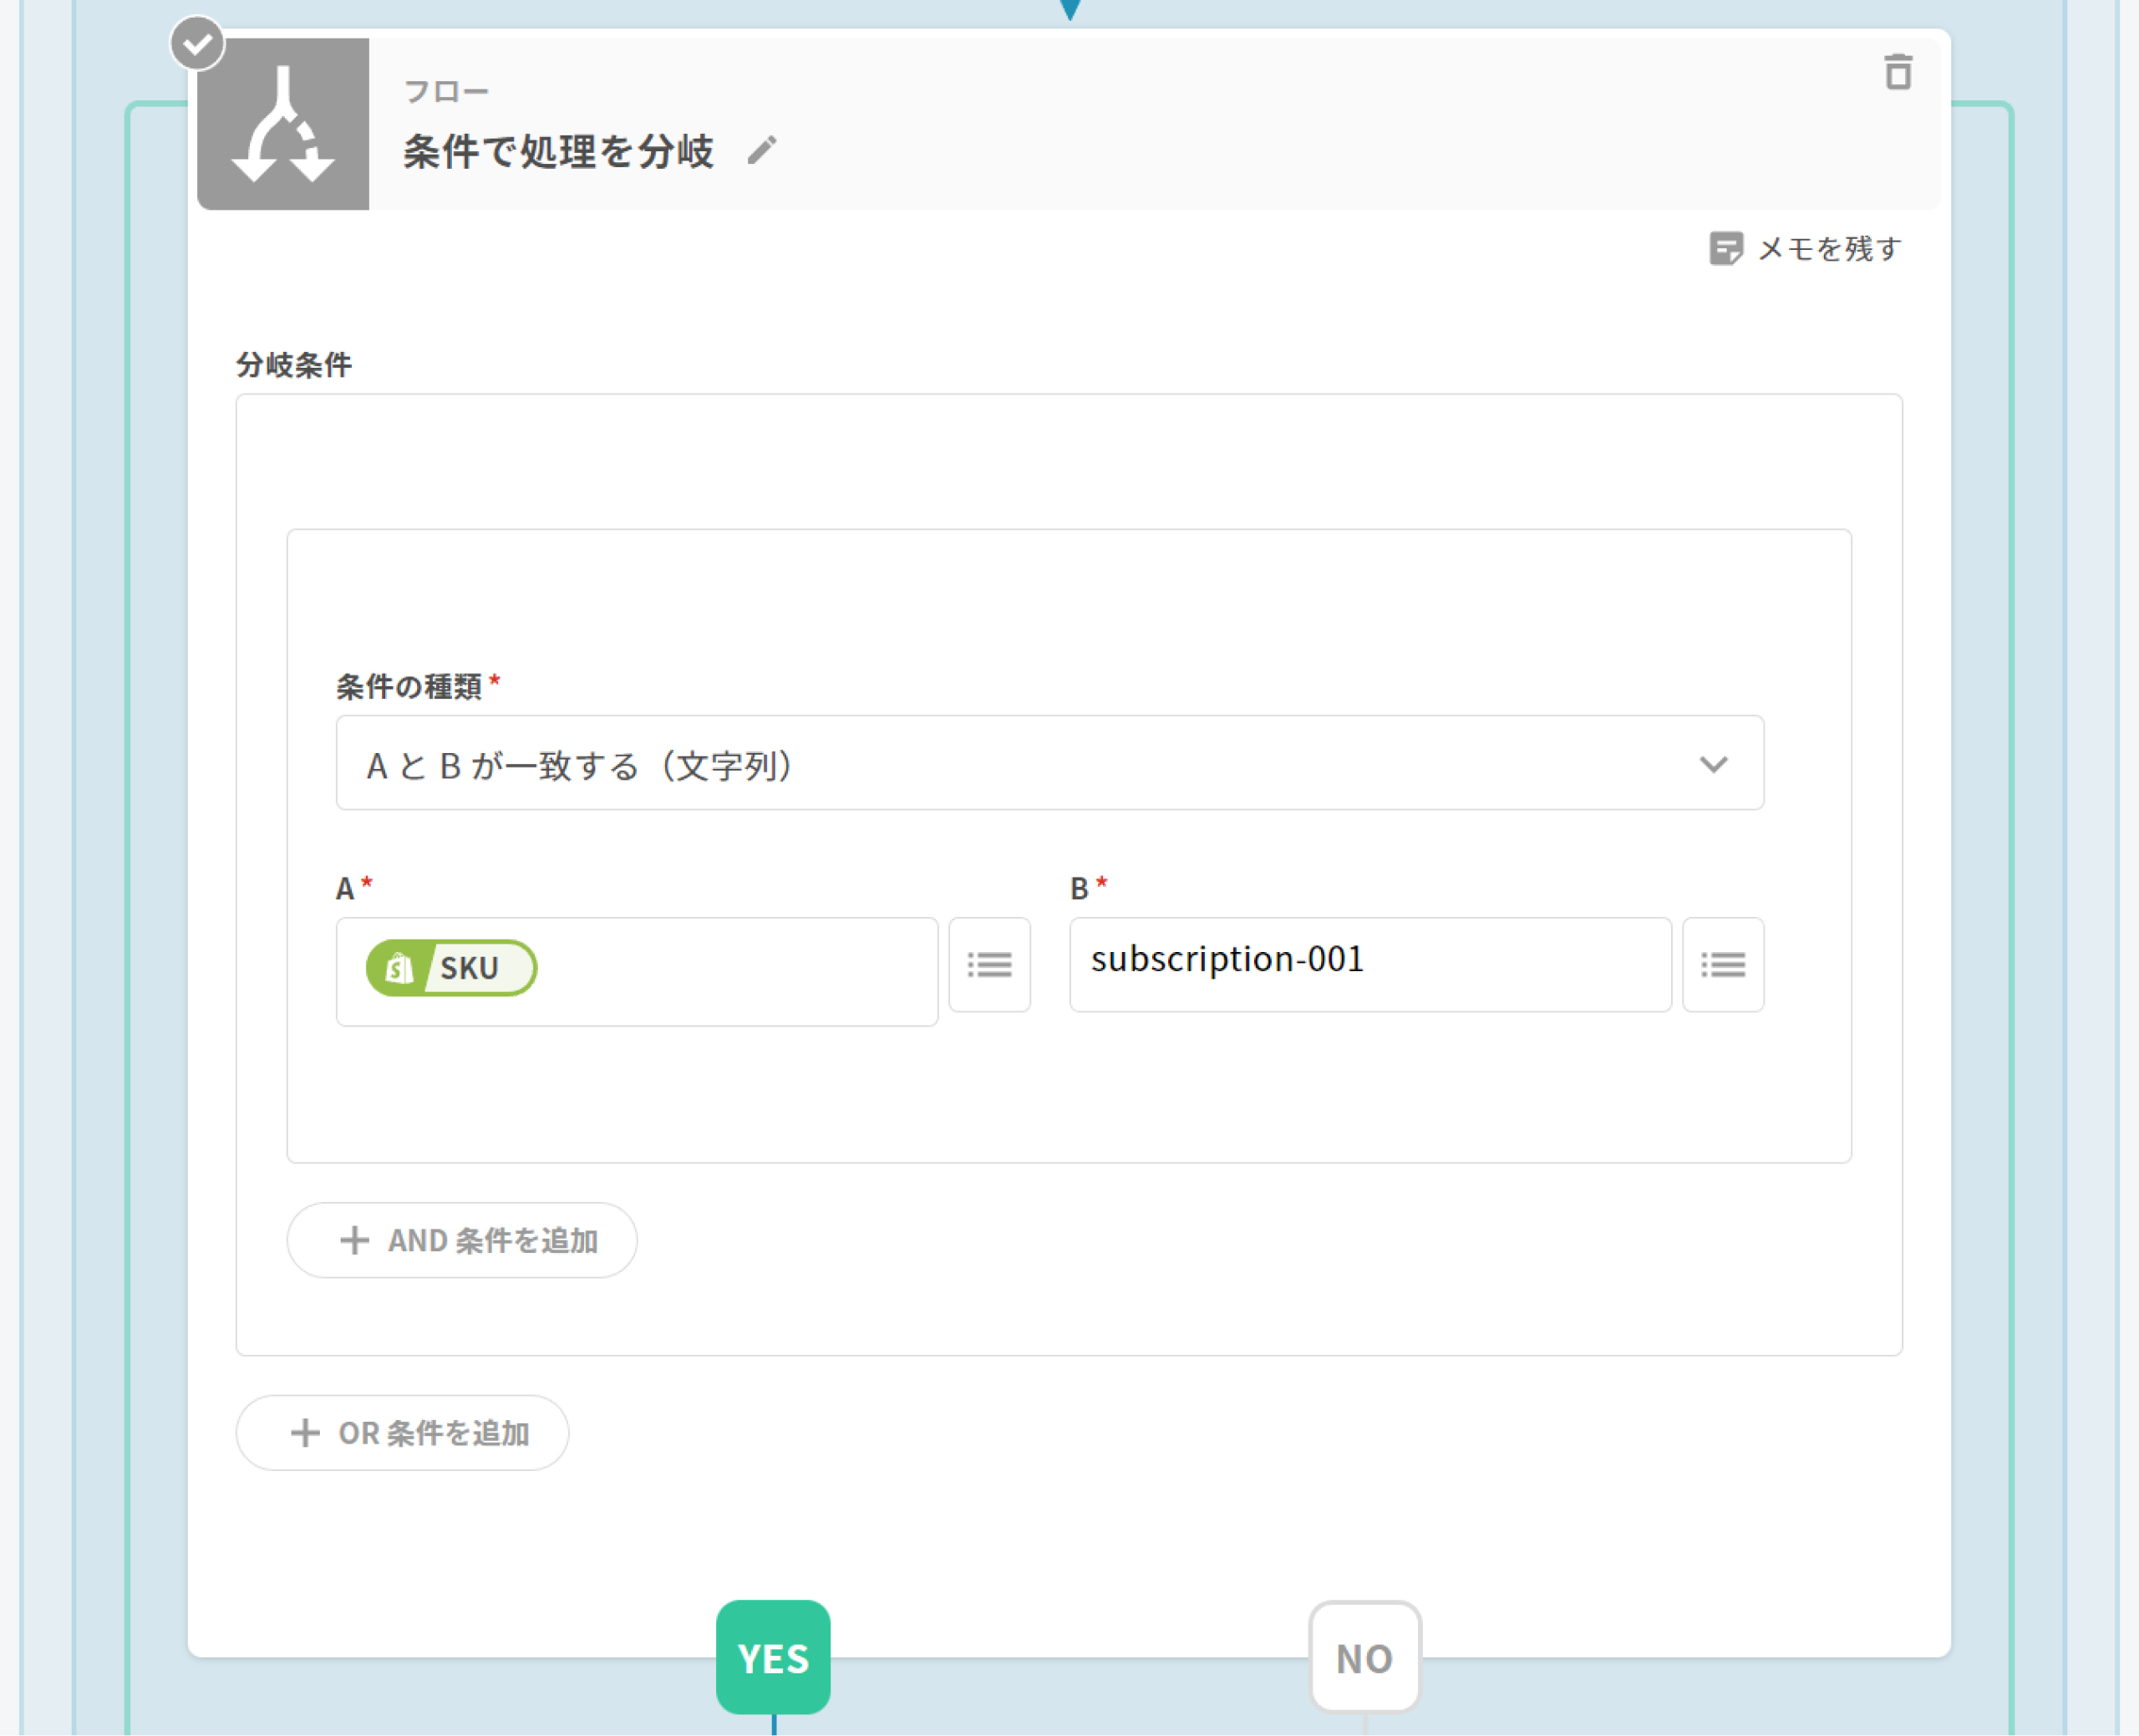2139x1736 pixels.
Task: Click the chevron arrow of condition type
Action: click(1713, 765)
